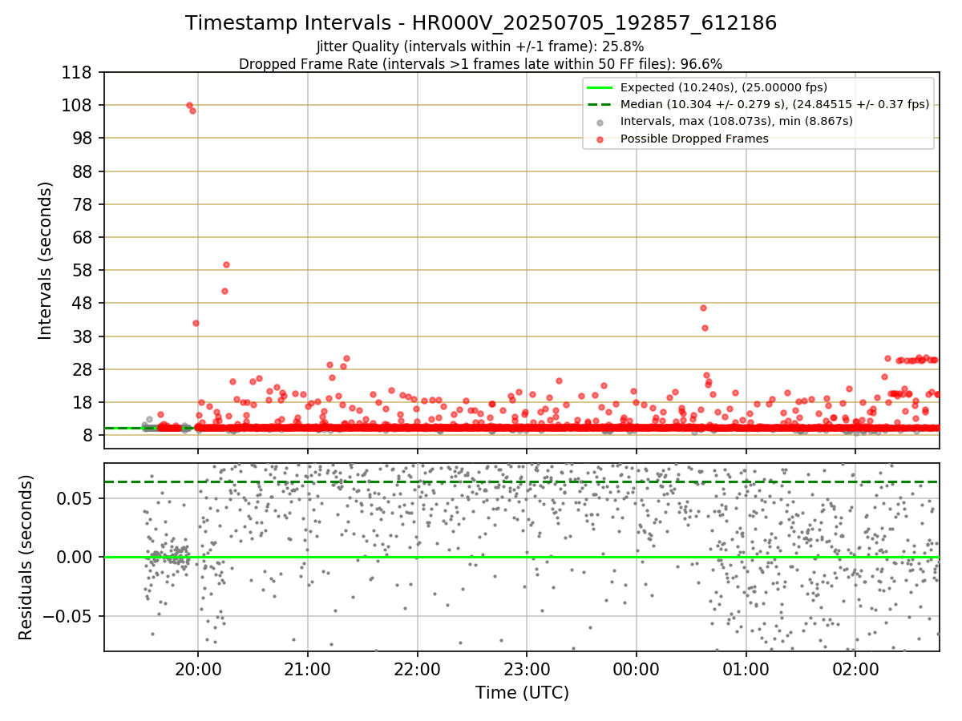Click the 0.00 residuals tick label
962x721 pixels.
pyautogui.click(x=76, y=557)
